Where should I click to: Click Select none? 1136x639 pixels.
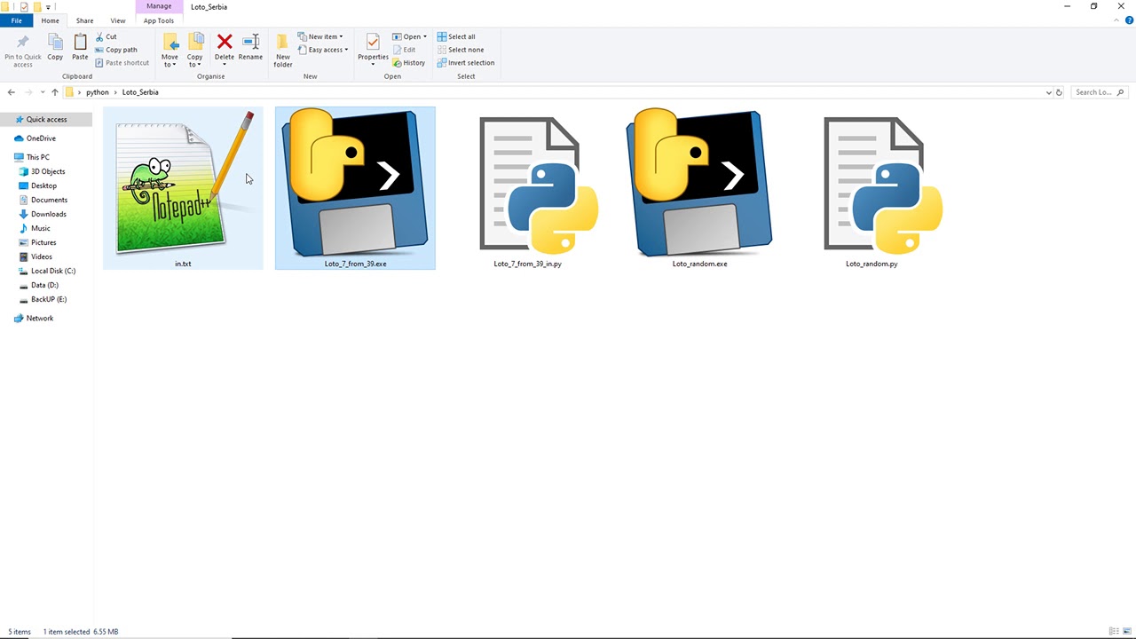(x=461, y=50)
